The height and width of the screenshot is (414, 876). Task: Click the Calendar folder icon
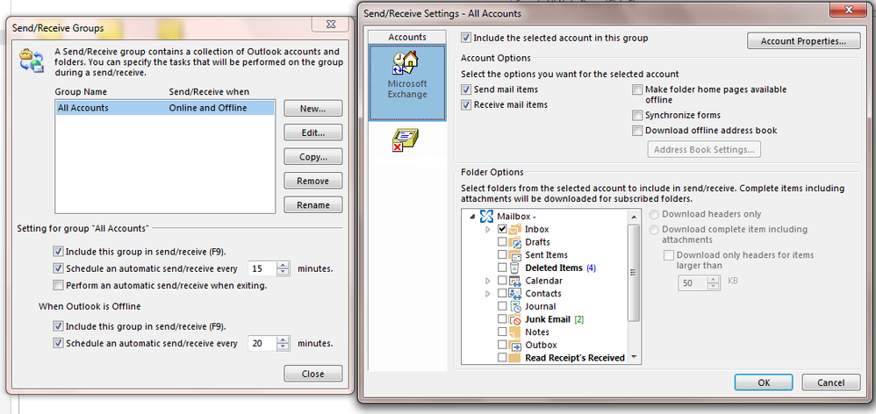[x=515, y=281]
